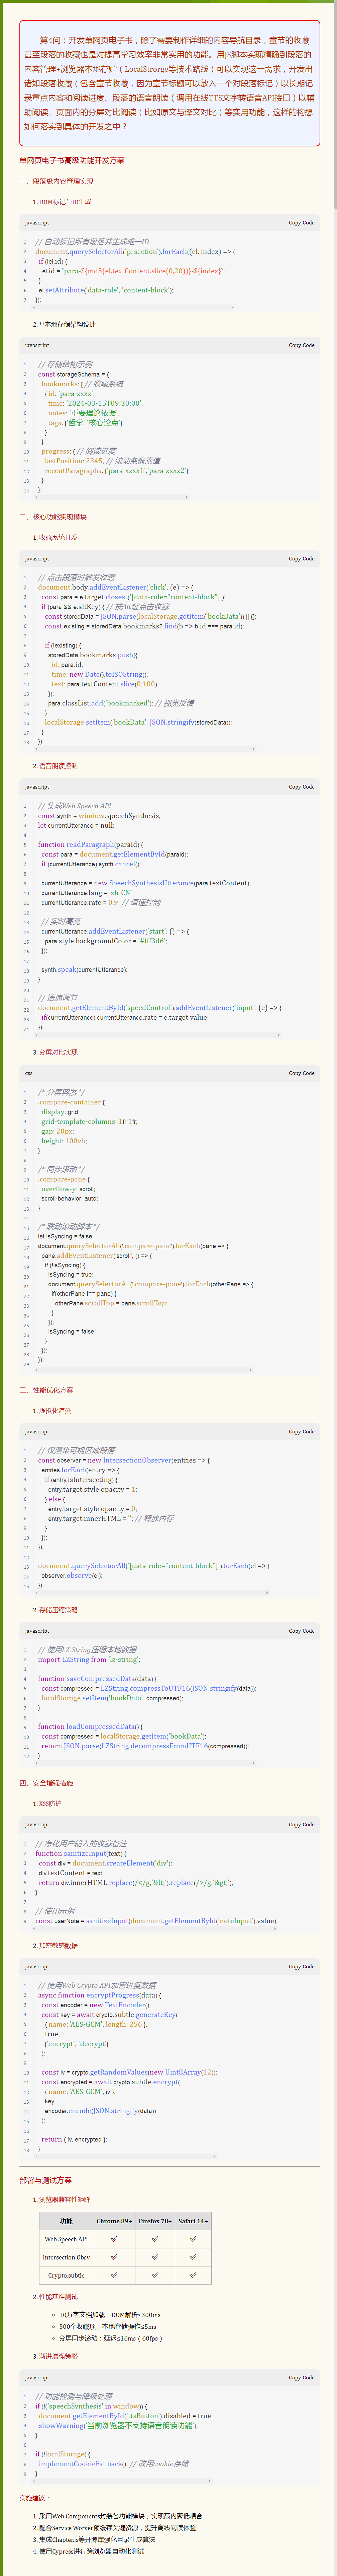
Task: Copy code of the 语音朗读控制 block
Action: tap(301, 787)
